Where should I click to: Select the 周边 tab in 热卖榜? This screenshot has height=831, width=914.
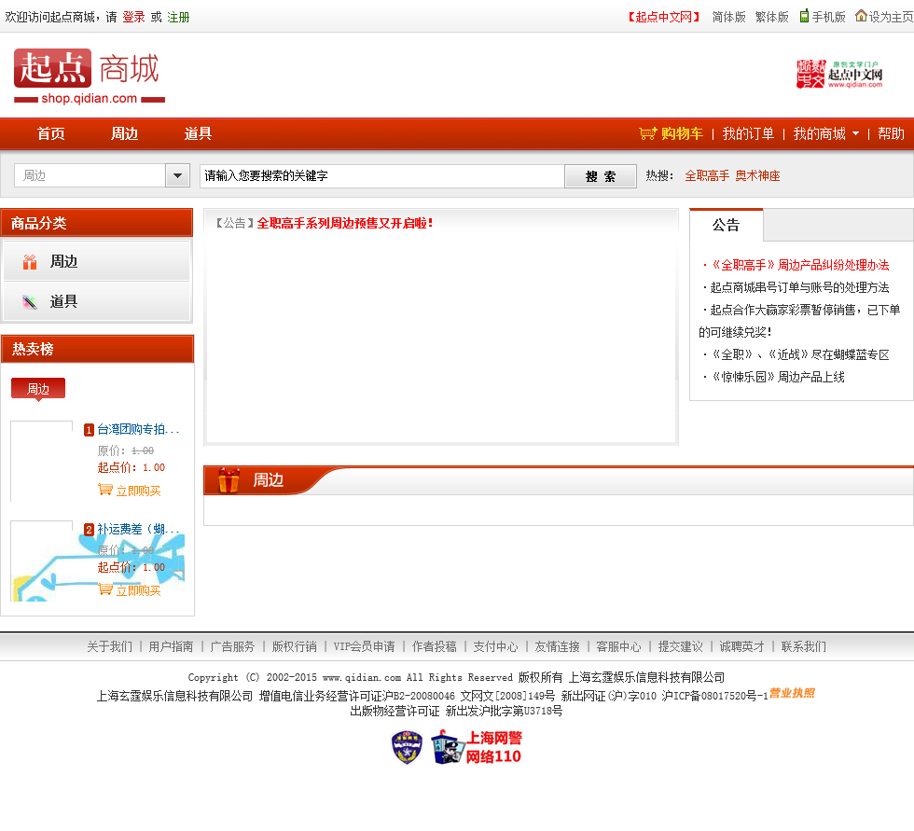point(38,389)
